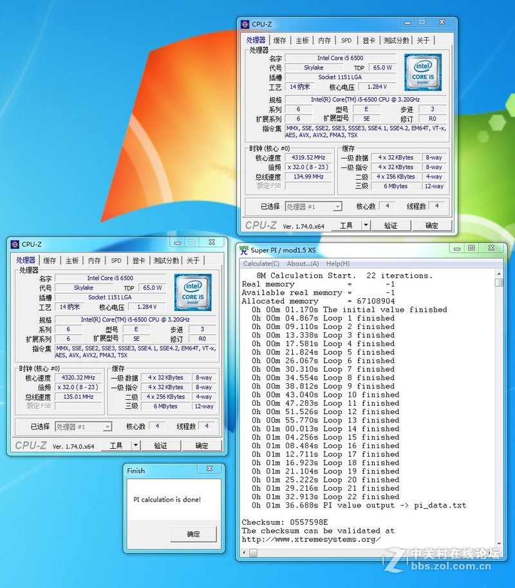Click the Super PI title bar icon
The image size is (515, 588).
click(x=243, y=249)
